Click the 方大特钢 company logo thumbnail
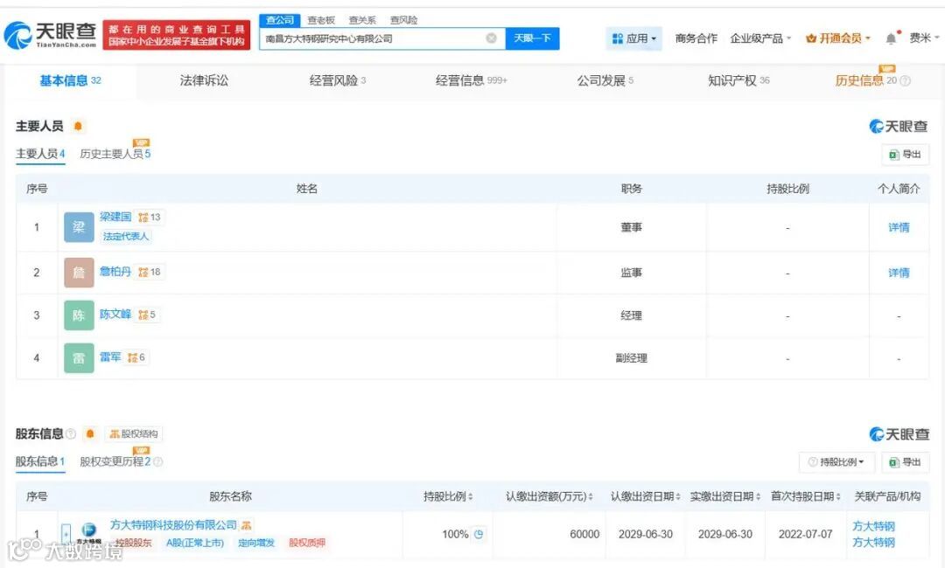 88,534
